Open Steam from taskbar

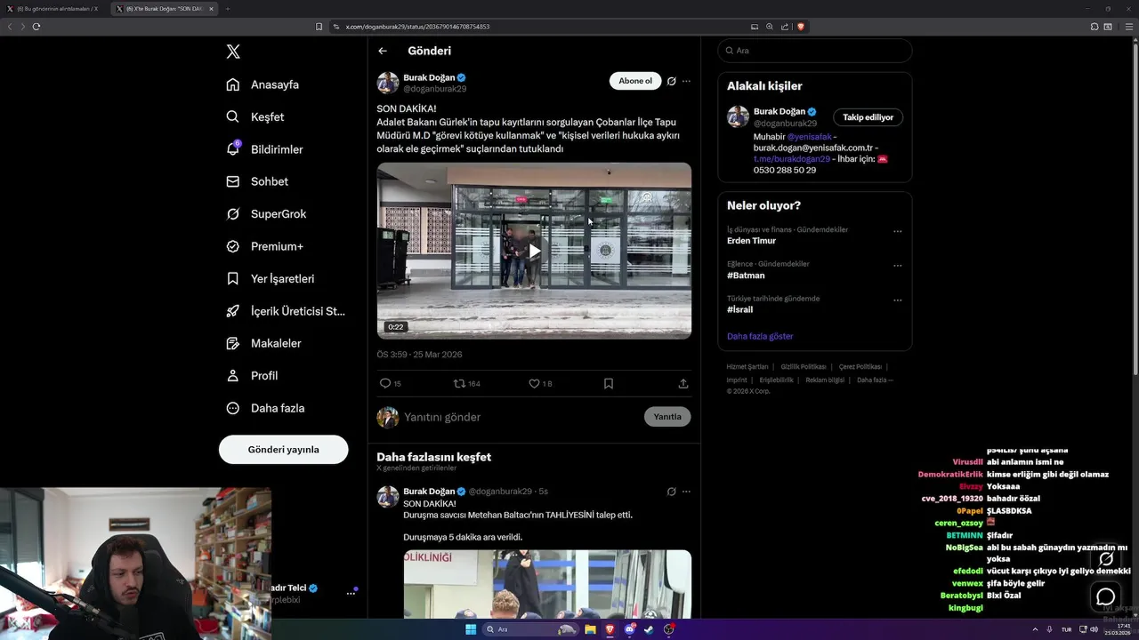pos(649,629)
